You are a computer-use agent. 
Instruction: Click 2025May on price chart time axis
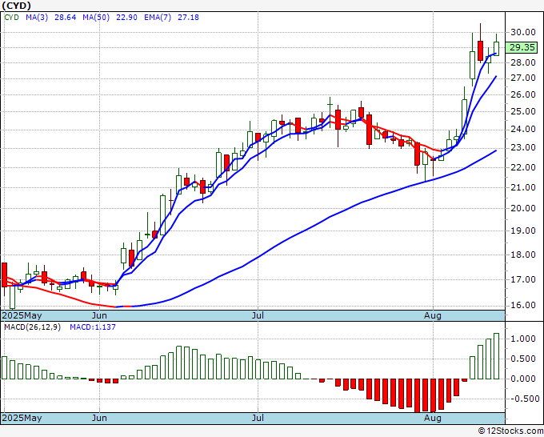pos(22,315)
